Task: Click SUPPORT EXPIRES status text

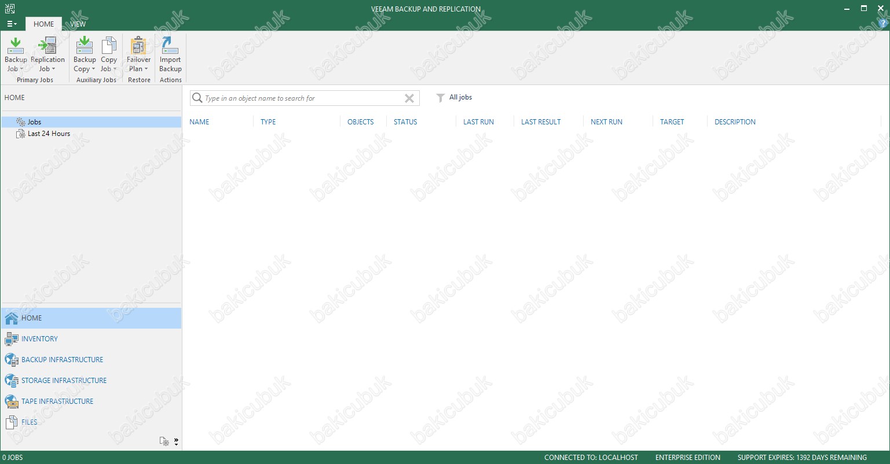Action: click(802, 458)
